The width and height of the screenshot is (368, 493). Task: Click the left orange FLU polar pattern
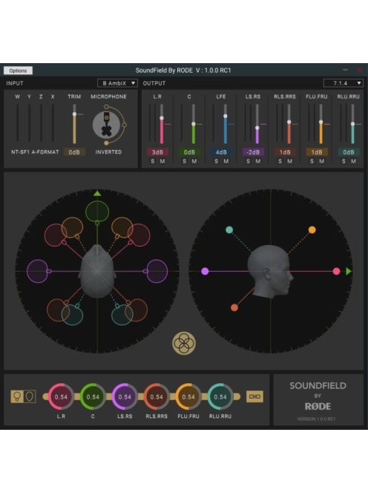pyautogui.click(x=73, y=227)
